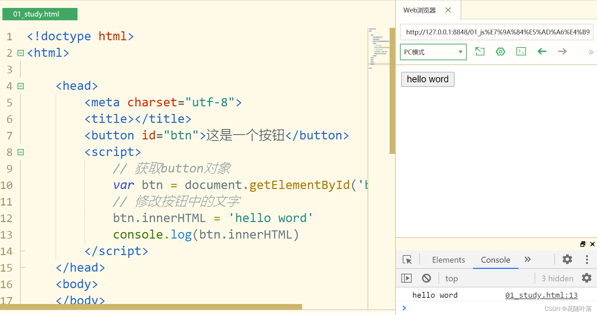Switch to the Elements tab

click(x=449, y=260)
